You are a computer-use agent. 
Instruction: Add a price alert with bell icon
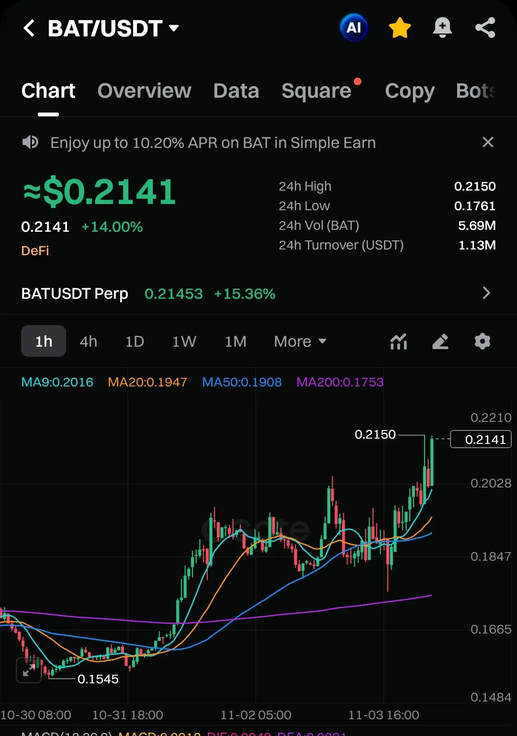click(442, 28)
